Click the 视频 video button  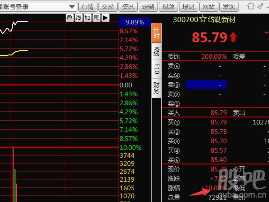point(168,7)
